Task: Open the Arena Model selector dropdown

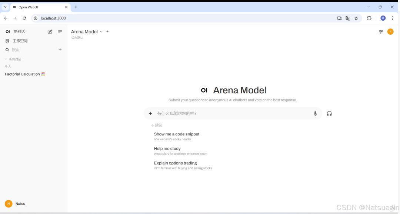Action: [87, 32]
